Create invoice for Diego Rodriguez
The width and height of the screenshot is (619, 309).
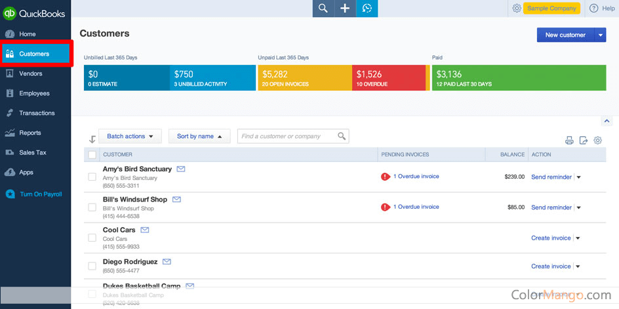[x=551, y=266]
